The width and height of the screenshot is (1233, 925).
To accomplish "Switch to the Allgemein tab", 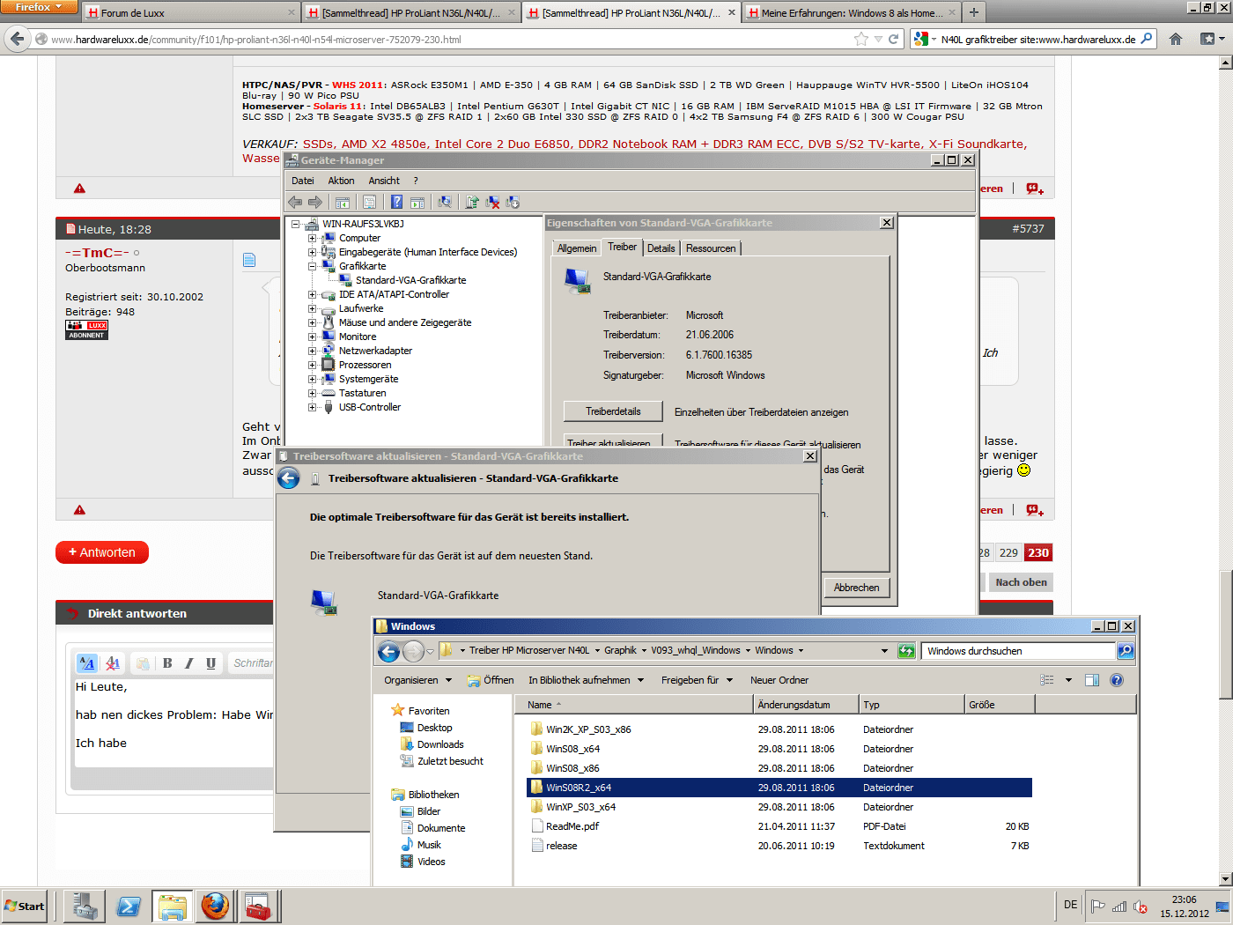I will coord(577,248).
